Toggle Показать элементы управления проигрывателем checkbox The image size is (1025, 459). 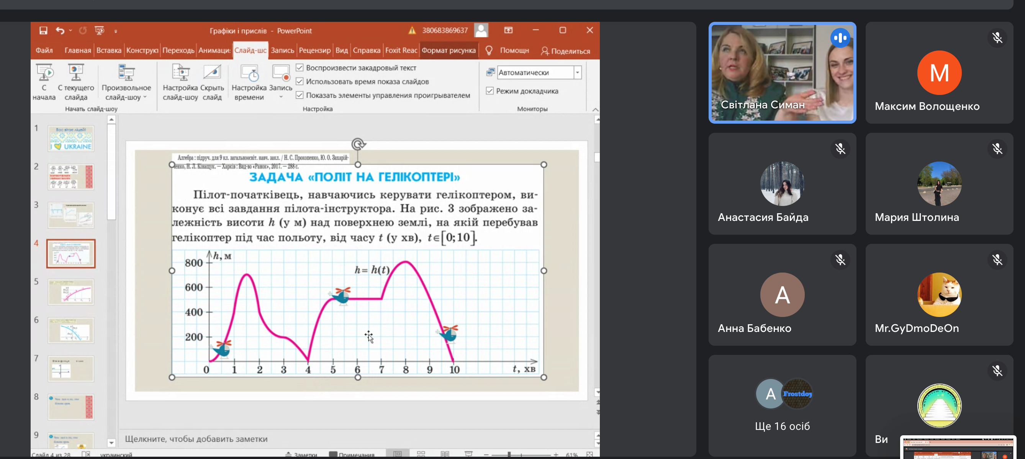coord(300,95)
